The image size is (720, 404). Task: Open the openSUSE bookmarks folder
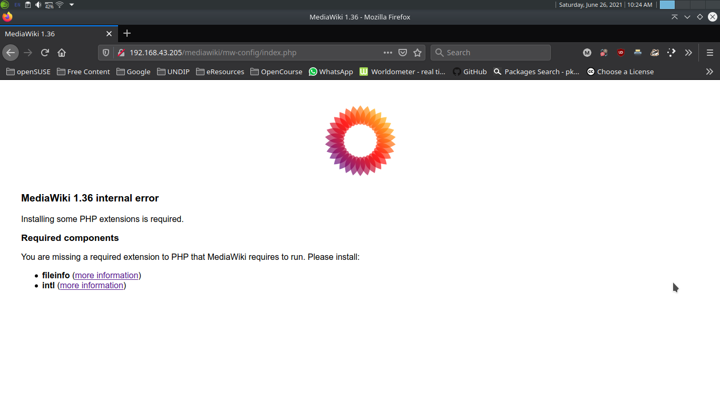28,72
